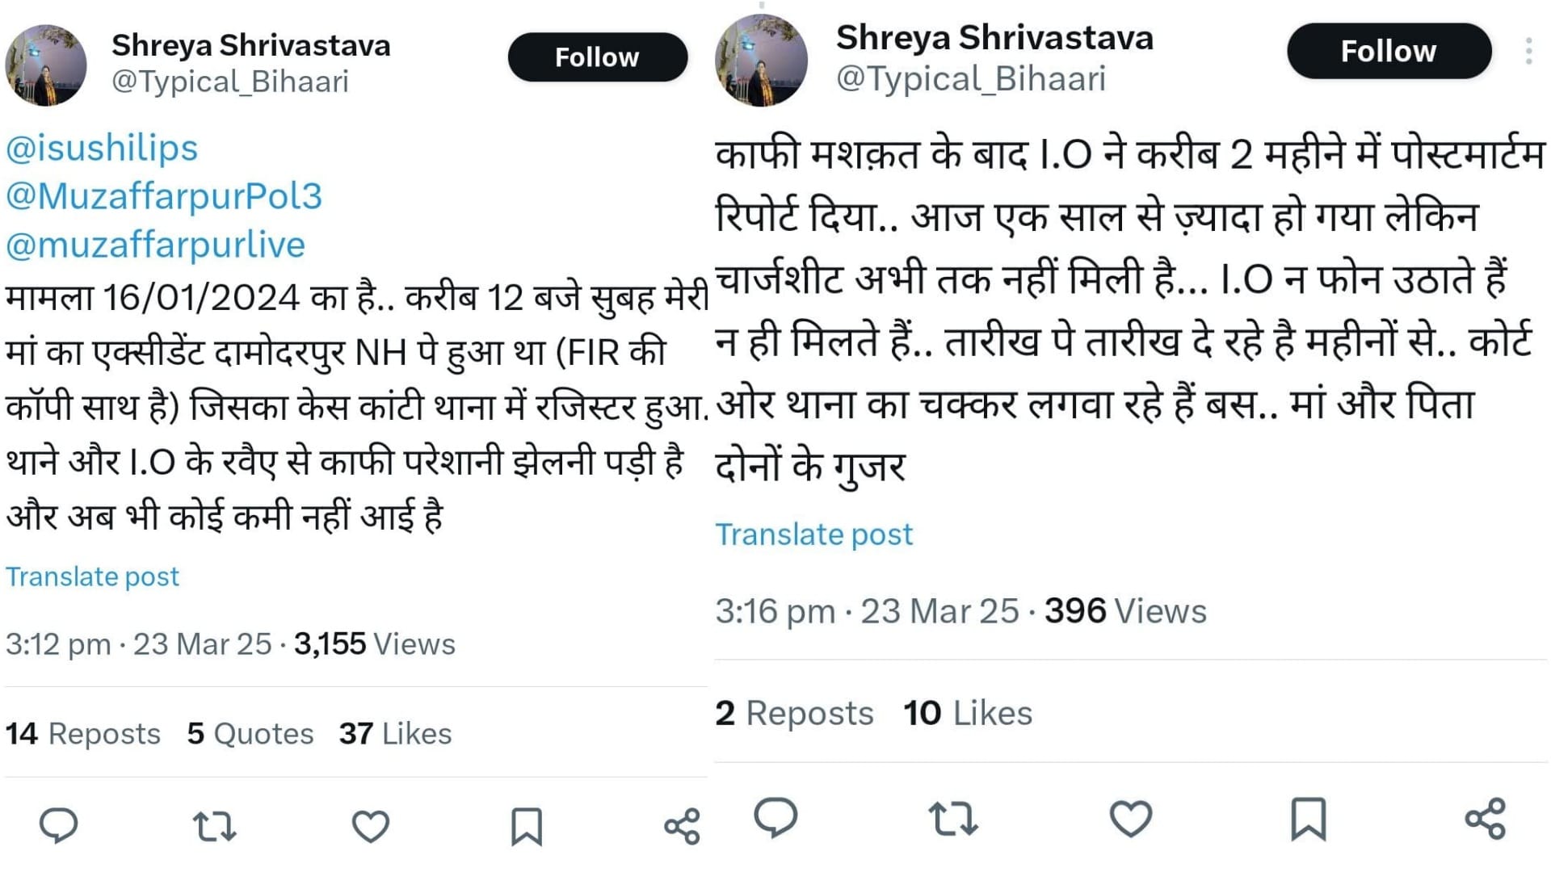Share the left post via share icon

[682, 827]
